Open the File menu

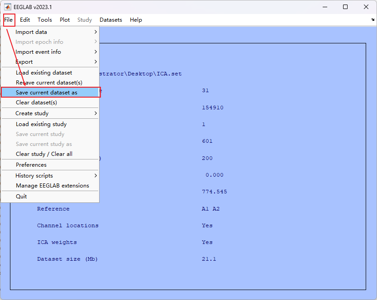coord(9,20)
